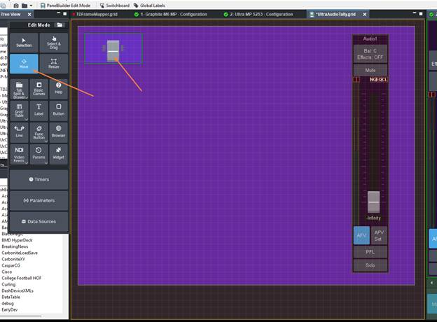Open the Timers panel
Viewport: 437px width, 322px height.
(39, 179)
